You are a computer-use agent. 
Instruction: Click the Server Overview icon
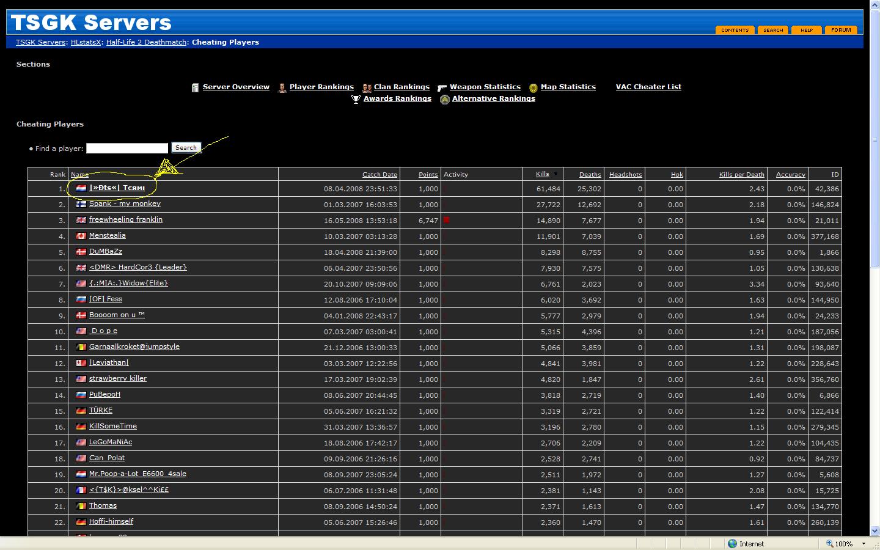[x=196, y=87]
